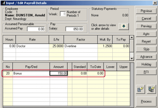Click the Assumed Pay input field
This screenshot has height=108, width=158.
tap(36, 29)
